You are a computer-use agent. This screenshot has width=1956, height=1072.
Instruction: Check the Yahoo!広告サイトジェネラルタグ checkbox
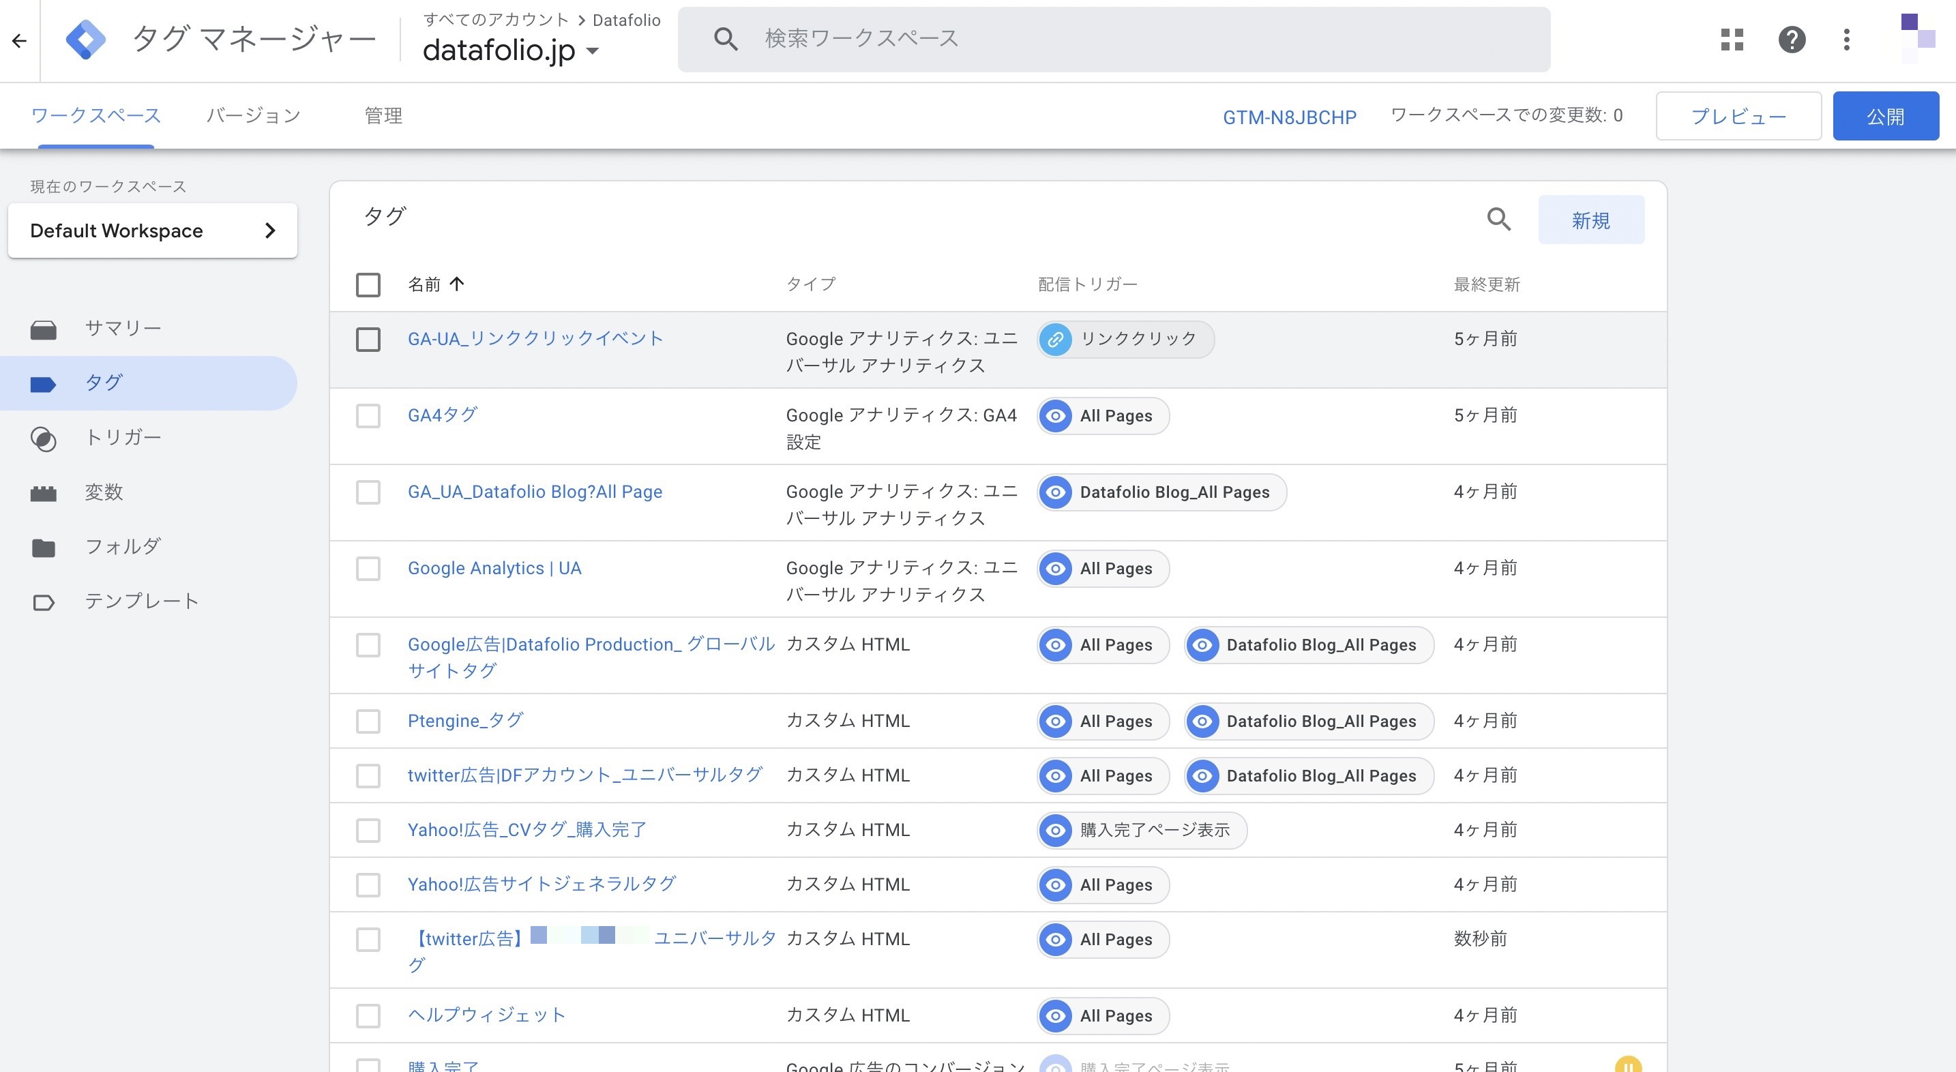coord(368,884)
